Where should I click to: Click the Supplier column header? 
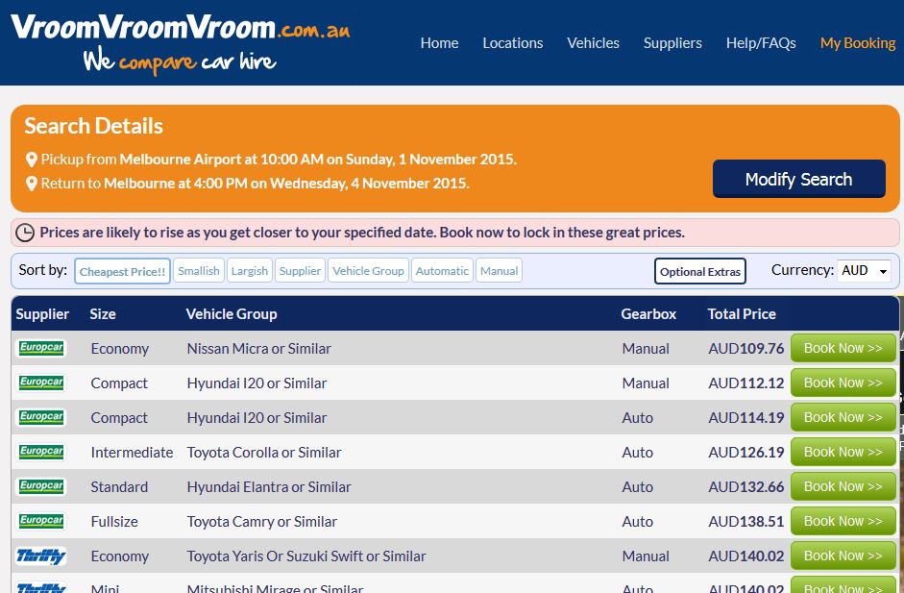pos(42,314)
